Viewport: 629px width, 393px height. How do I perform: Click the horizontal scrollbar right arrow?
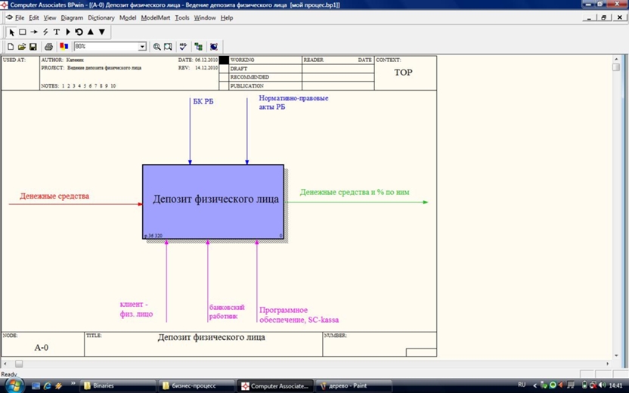point(608,364)
